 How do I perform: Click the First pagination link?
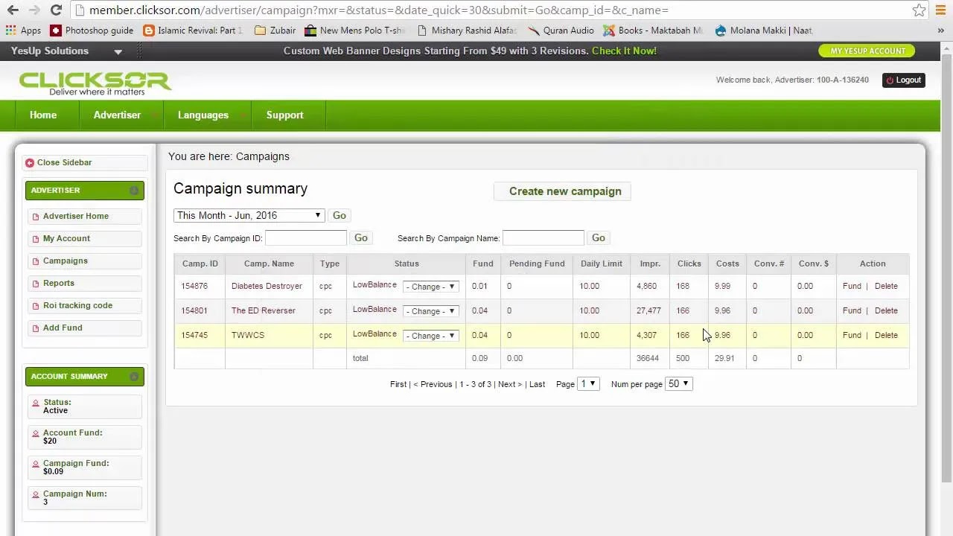pyautogui.click(x=398, y=384)
